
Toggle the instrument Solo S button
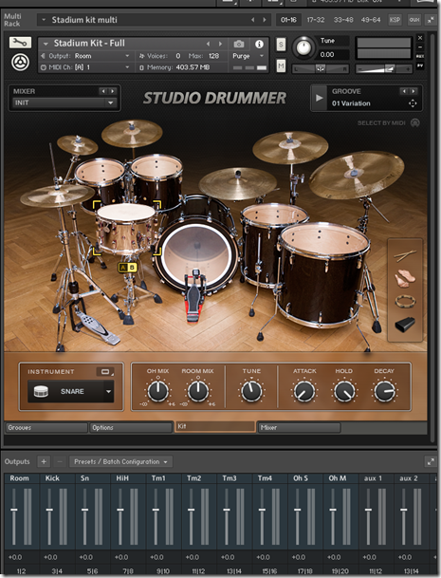(281, 45)
